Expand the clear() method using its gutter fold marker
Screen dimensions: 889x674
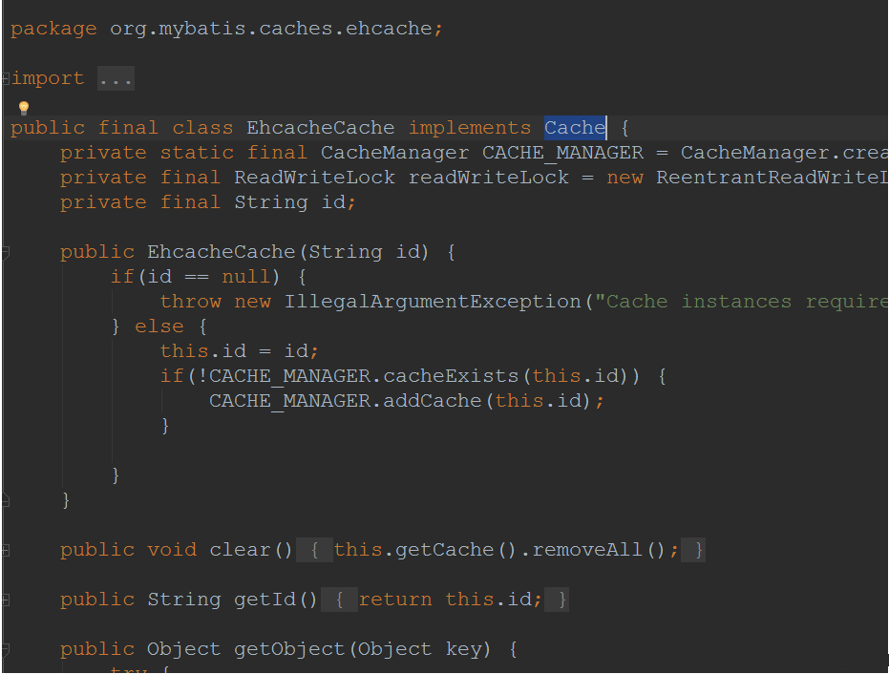[x=6, y=550]
